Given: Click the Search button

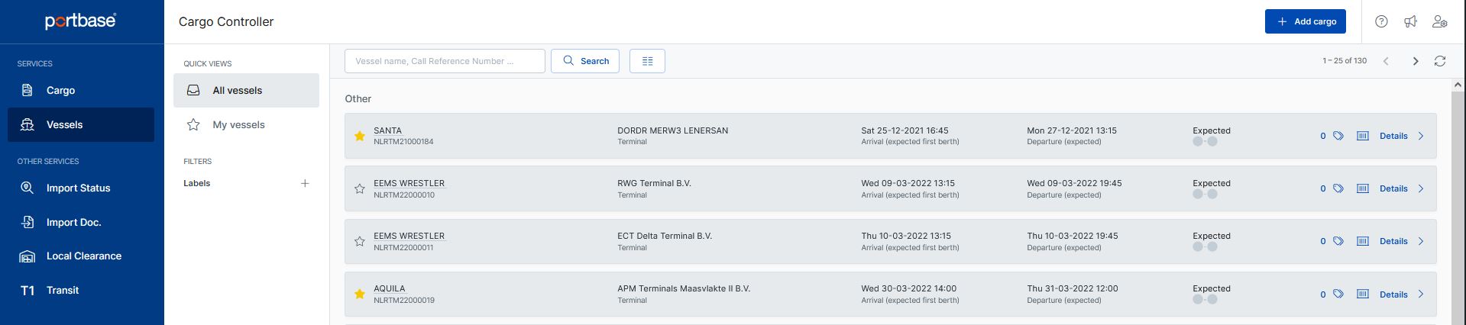Looking at the screenshot, I should pos(585,61).
